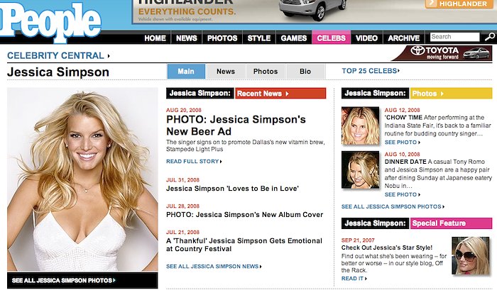This screenshot has width=497, height=295.
Task: Click SEE ALL JESSICA SIMPSON NEWS
Action: click(214, 267)
